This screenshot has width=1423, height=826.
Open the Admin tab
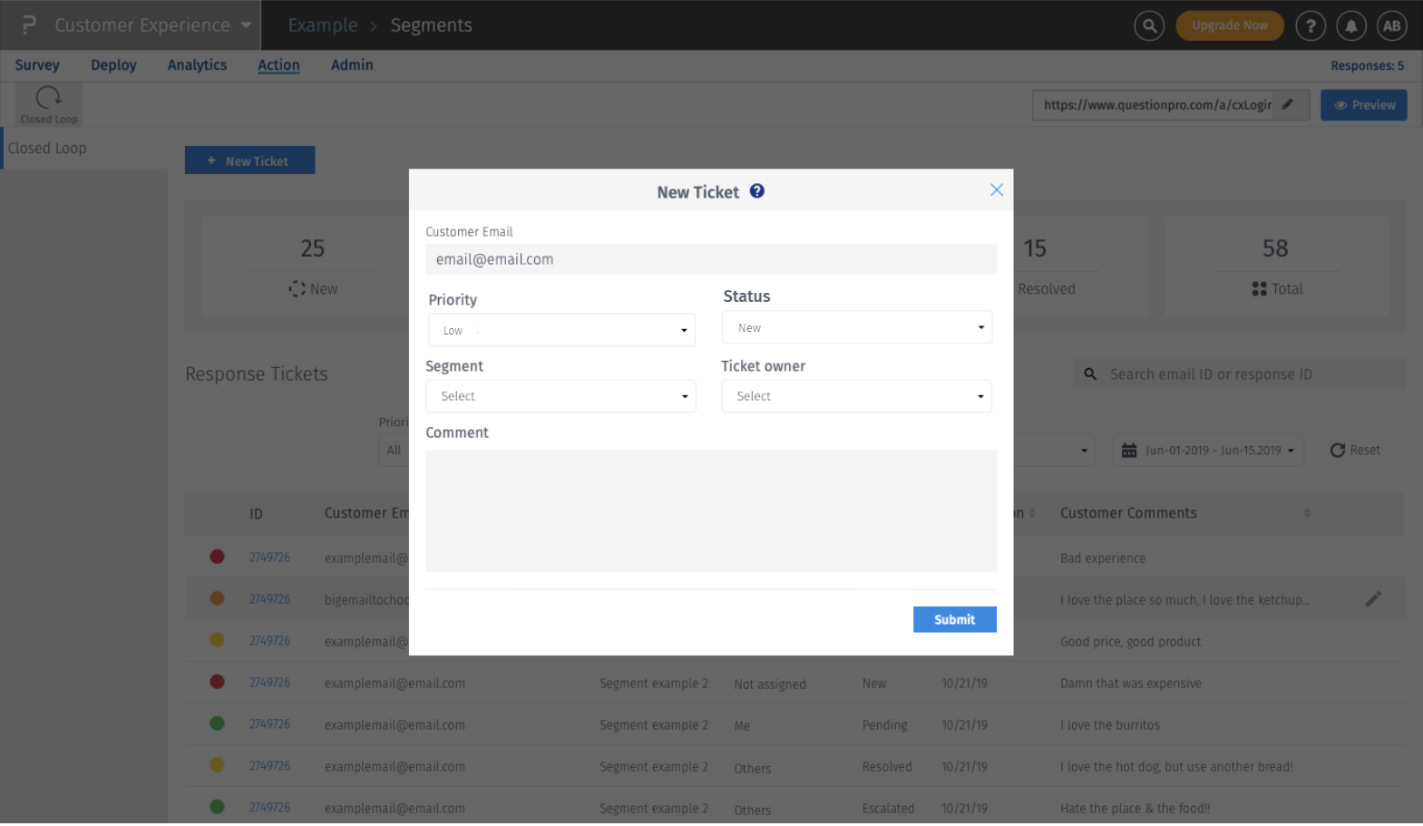click(x=352, y=65)
